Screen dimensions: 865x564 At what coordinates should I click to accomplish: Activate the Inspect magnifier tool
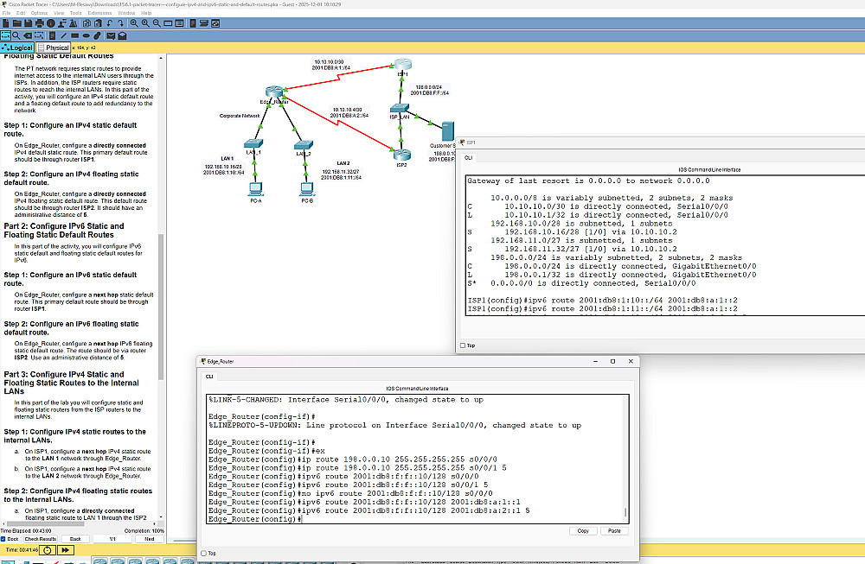coord(16,35)
